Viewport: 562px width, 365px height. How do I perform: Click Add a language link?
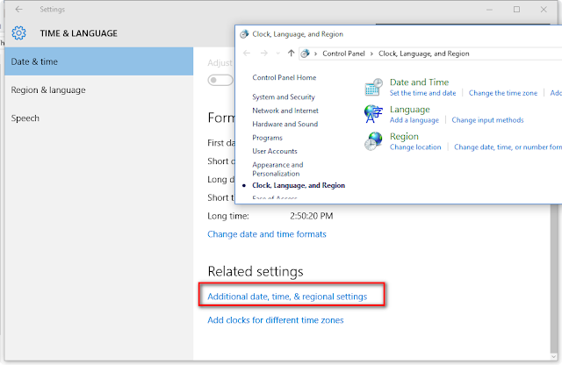click(x=414, y=120)
